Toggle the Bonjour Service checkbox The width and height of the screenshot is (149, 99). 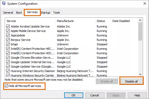click(8, 40)
